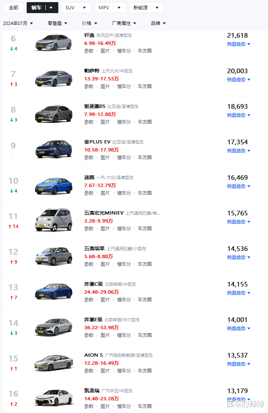Open the MPV tab dropdown arrow
This screenshot has width=268, height=413.
coord(119,8)
